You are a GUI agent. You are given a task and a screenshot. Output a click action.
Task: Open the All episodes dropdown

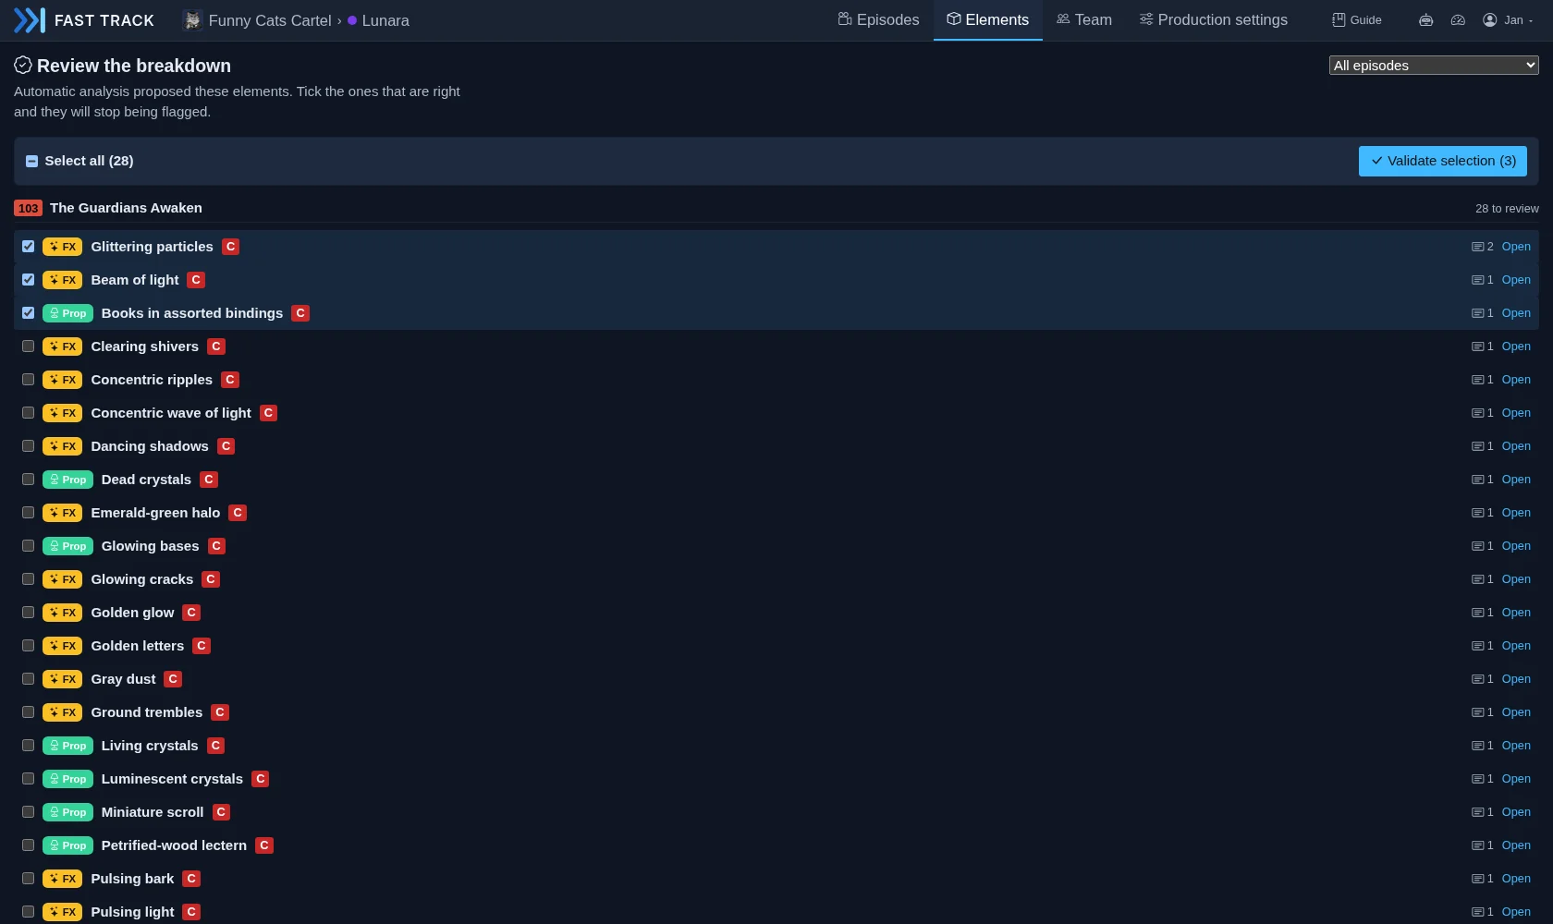click(1434, 65)
